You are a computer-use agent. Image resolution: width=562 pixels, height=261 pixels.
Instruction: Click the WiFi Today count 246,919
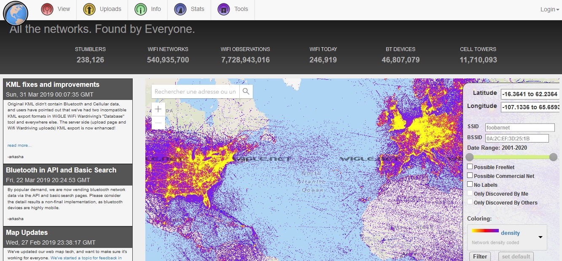(x=323, y=60)
